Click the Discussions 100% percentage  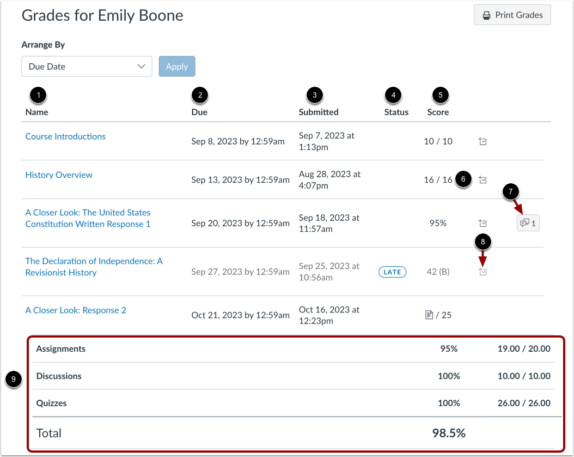(x=449, y=376)
